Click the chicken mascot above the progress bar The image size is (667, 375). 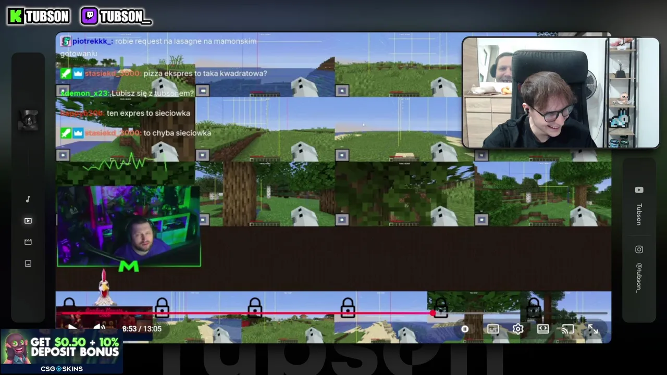pos(104,288)
